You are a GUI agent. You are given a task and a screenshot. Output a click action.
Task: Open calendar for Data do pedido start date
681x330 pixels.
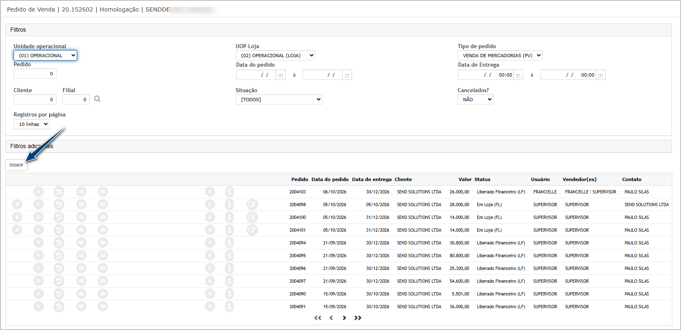281,75
